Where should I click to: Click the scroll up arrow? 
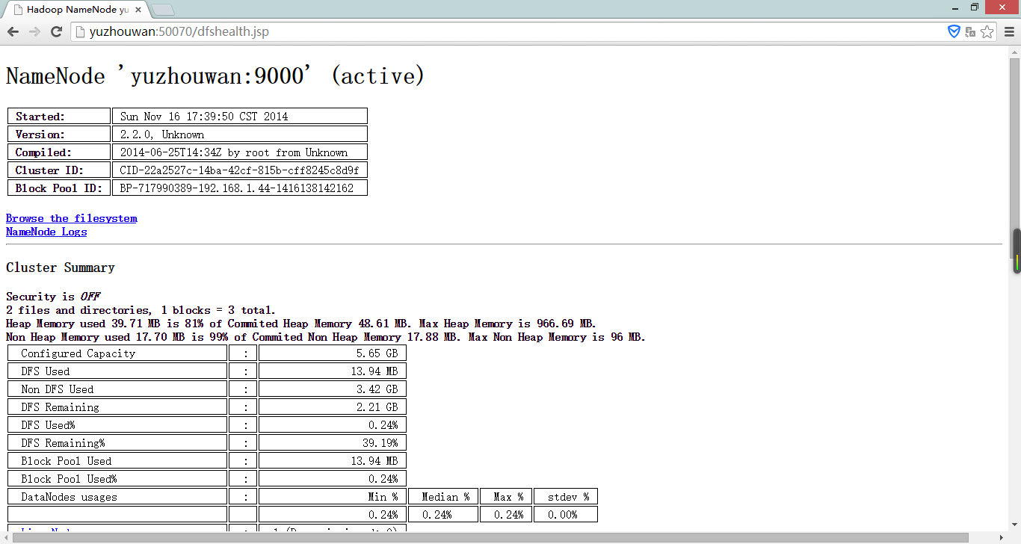point(1016,52)
